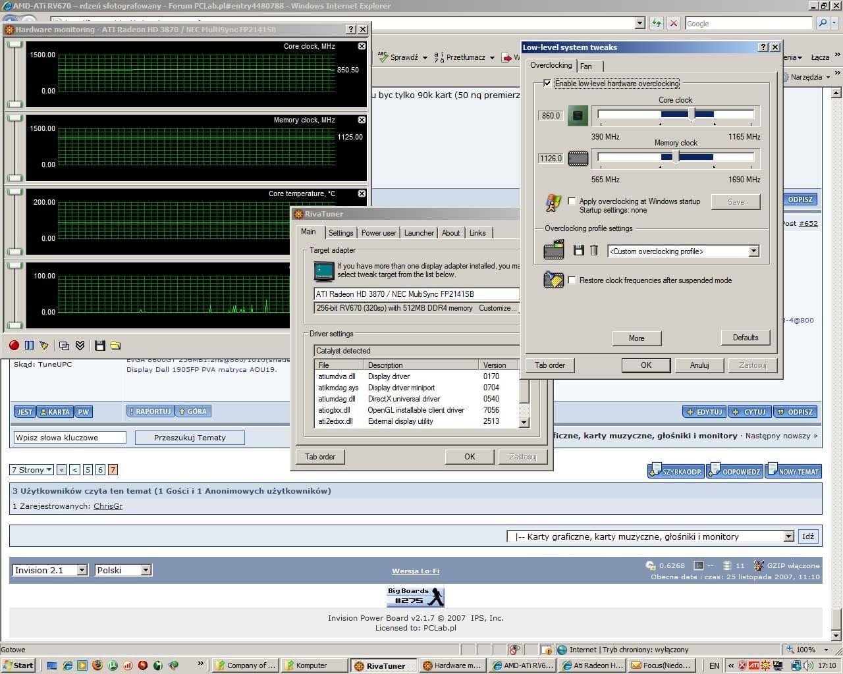843x674 pixels.
Task: Click Tab order in RivaTuner main window
Action: (x=320, y=457)
